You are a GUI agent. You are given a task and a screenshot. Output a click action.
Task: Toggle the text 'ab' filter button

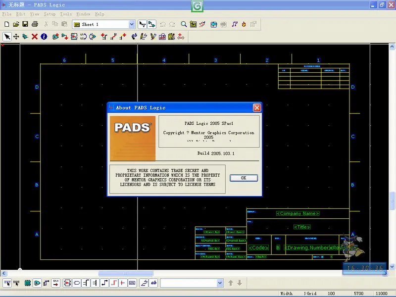(x=153, y=283)
